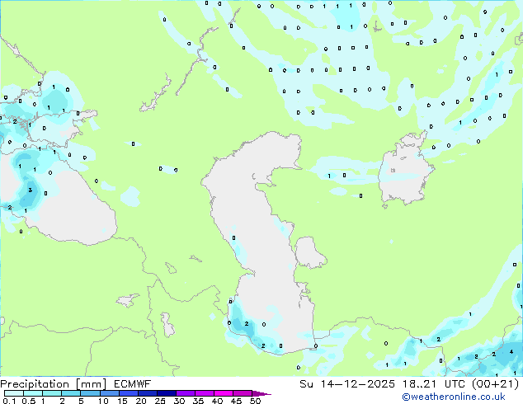The height and width of the screenshot is (404, 523).
Task: Click the 'Precipitation [mm]' legend title
Action: [54, 384]
